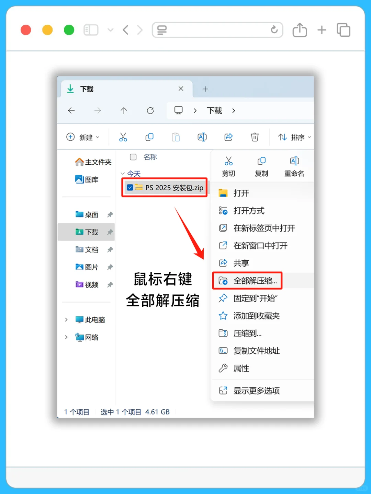Select the Cut (剪切) icon in the toolbar
This screenshot has width=371, height=494.
123,137
